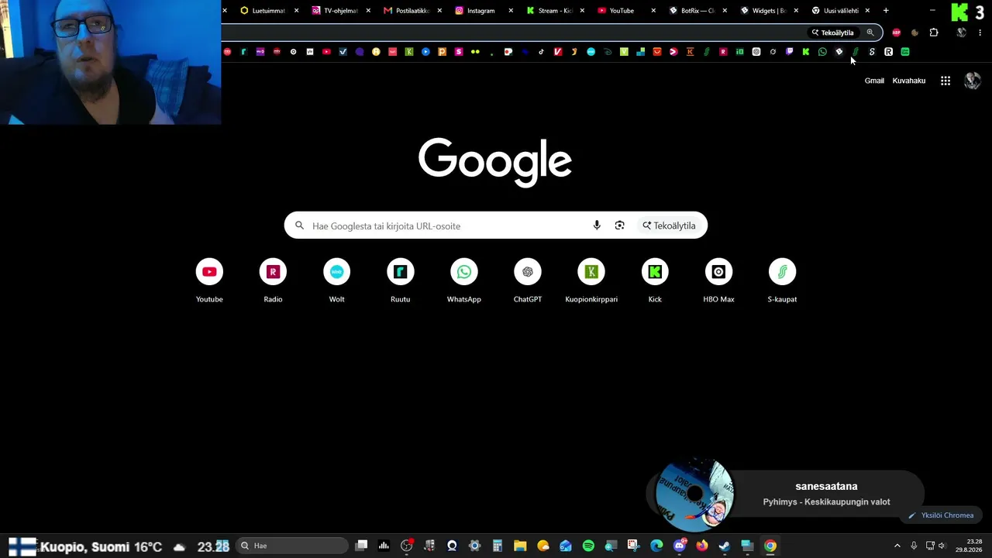Open Firefox from the taskbar

702,546
